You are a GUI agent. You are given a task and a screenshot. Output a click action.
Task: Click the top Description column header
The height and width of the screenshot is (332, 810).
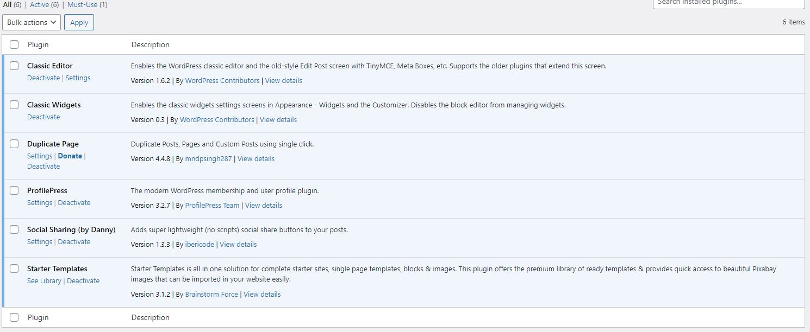151,44
